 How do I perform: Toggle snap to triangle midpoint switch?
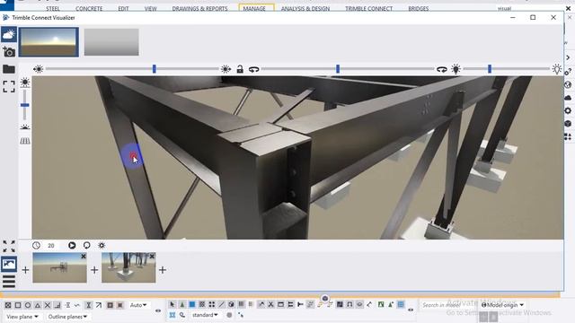(x=38, y=305)
